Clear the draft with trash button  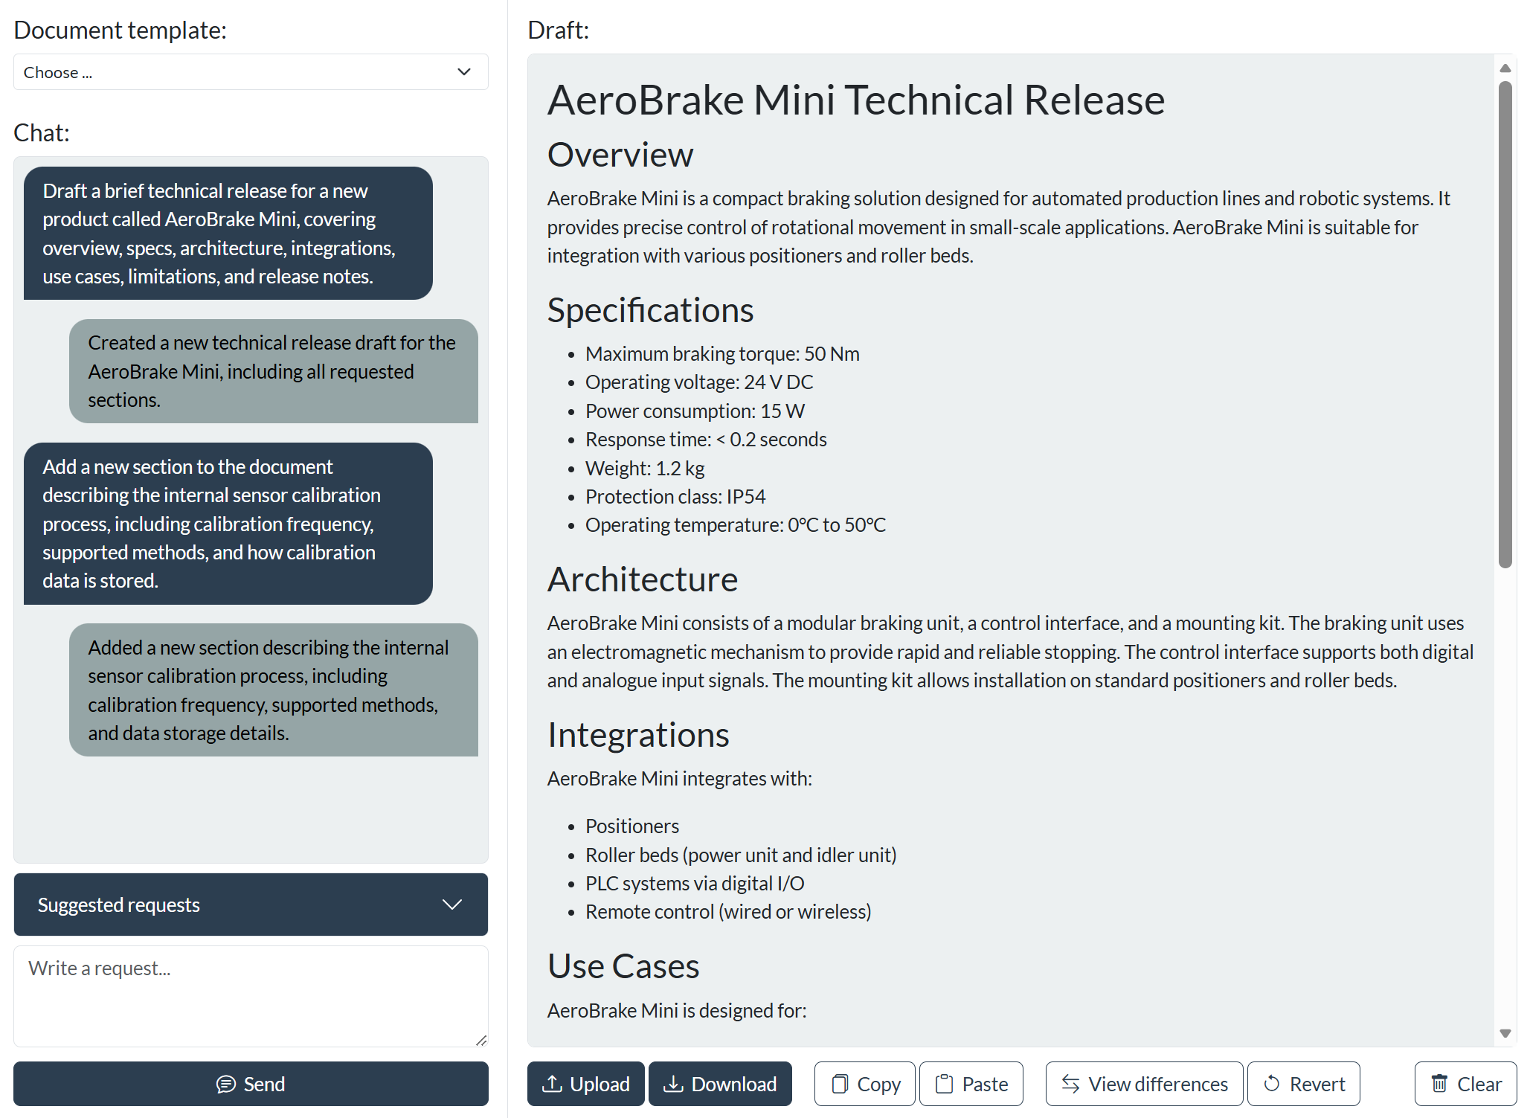click(x=1465, y=1084)
